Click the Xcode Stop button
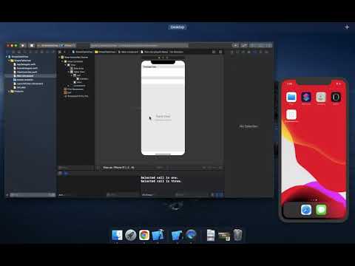The width and height of the screenshot is (355, 266). tap(32, 45)
